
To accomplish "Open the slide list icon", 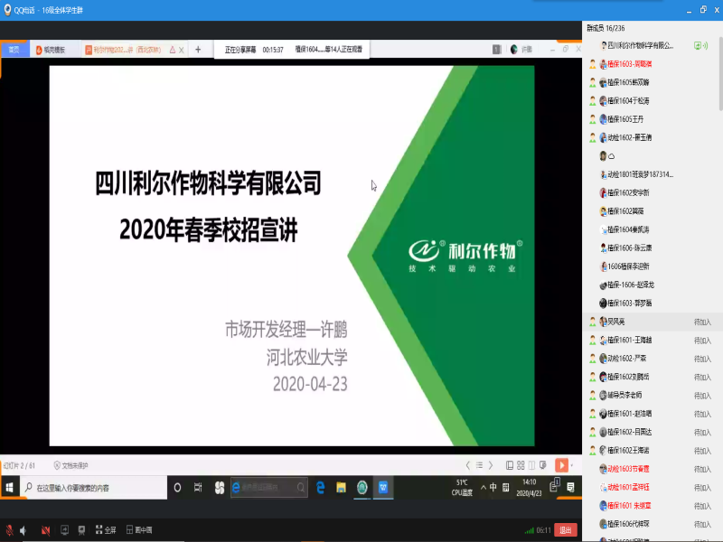I will pos(480,465).
